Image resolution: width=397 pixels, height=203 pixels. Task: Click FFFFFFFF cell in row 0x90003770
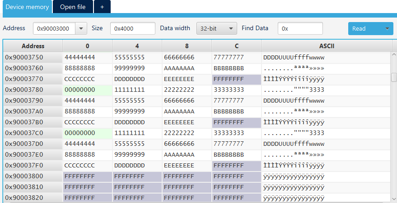(x=237, y=79)
